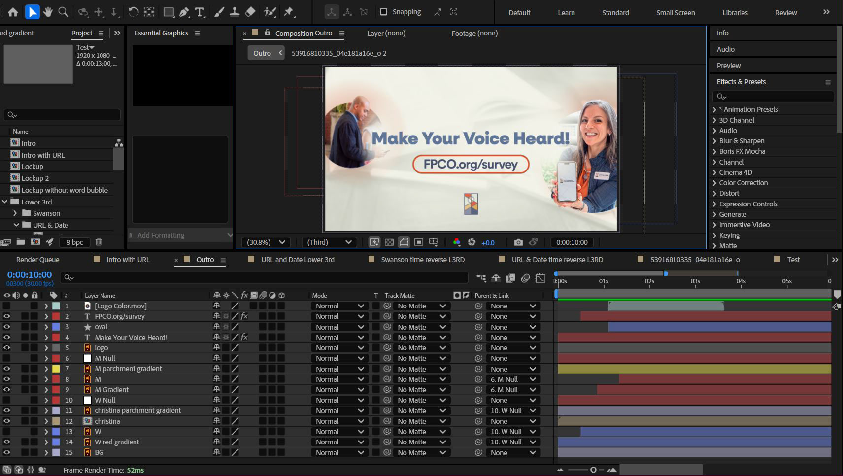Open Track Matte dropdown for logo layer
843x476 pixels.
(x=421, y=348)
